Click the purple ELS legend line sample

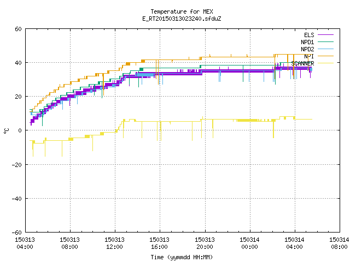325,35
